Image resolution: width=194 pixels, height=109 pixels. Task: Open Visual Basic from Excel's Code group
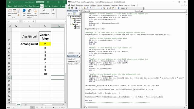[10, 12]
